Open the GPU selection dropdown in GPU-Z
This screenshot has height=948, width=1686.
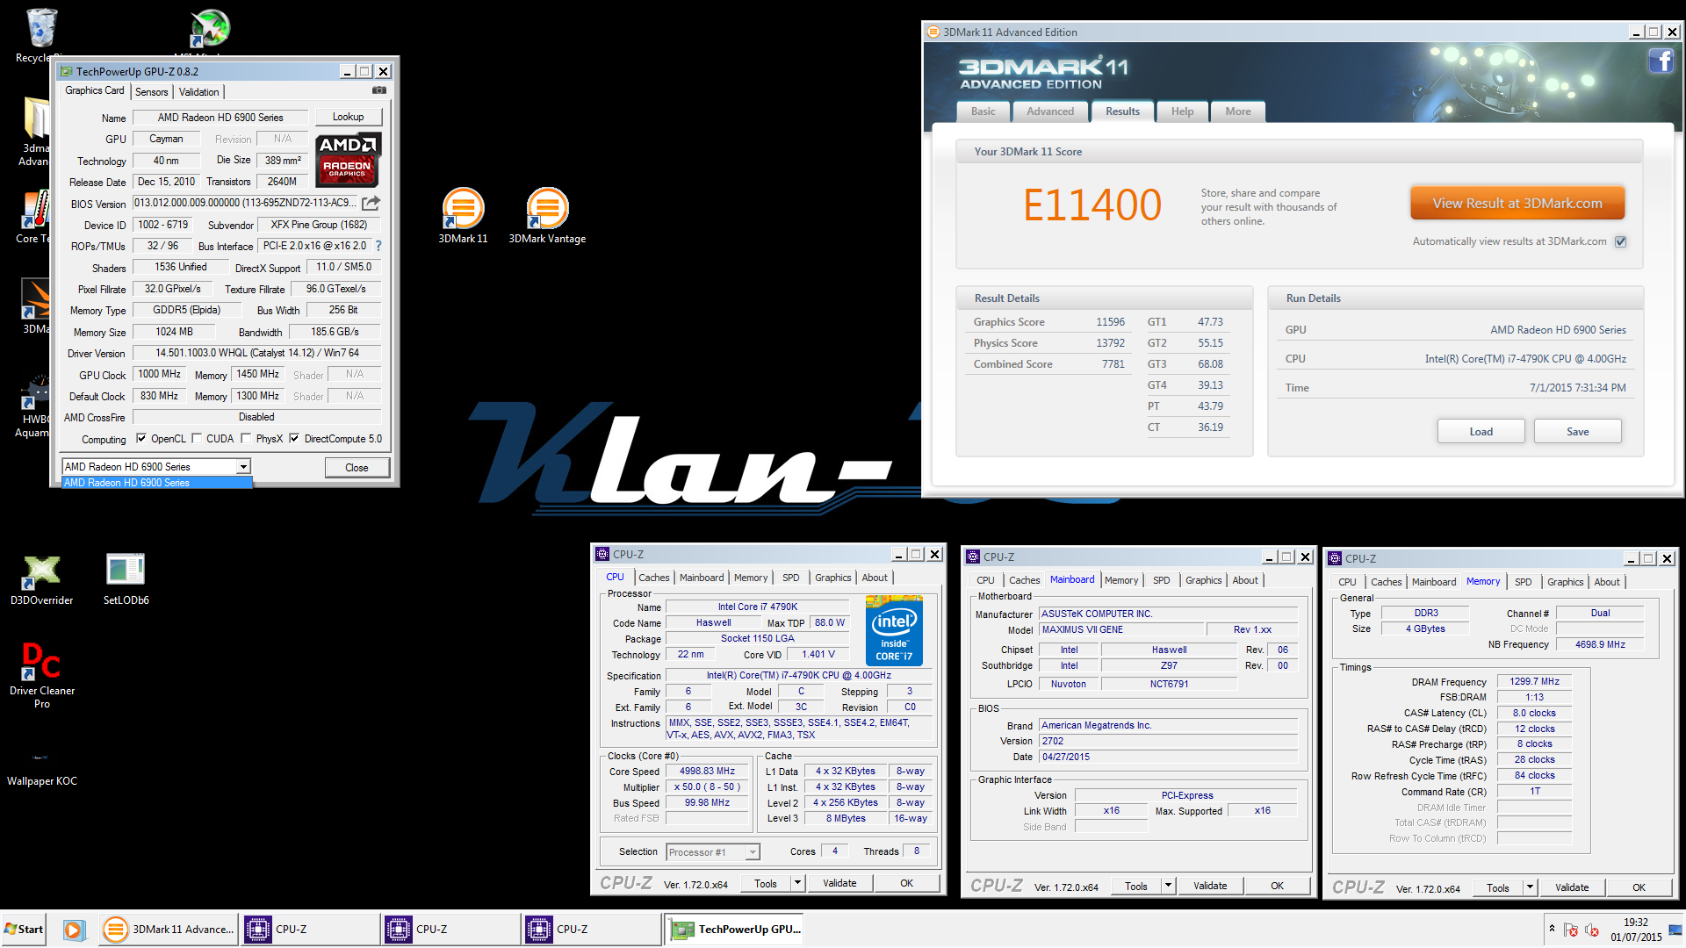click(242, 467)
